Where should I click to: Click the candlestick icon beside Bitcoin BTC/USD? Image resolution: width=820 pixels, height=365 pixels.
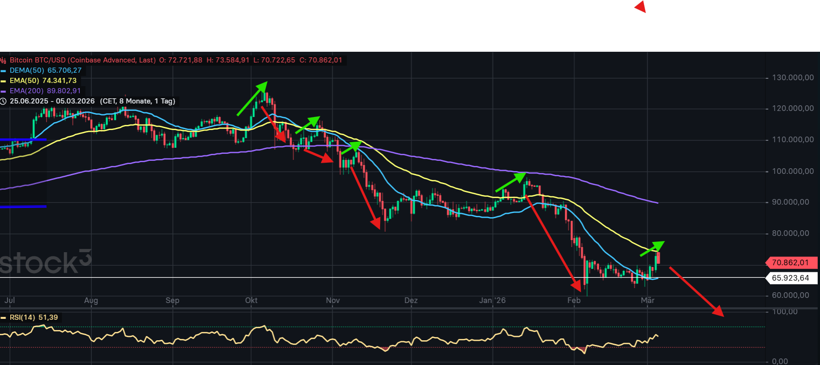tap(3, 60)
